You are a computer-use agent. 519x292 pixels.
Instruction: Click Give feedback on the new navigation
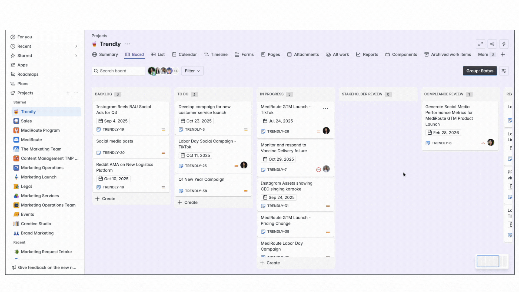pyautogui.click(x=44, y=267)
